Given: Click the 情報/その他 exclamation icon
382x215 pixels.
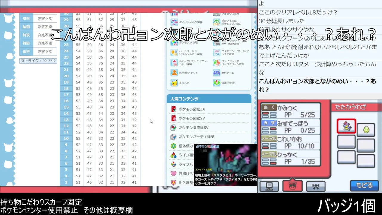Looking at the screenshot, I should tap(217, 83).
